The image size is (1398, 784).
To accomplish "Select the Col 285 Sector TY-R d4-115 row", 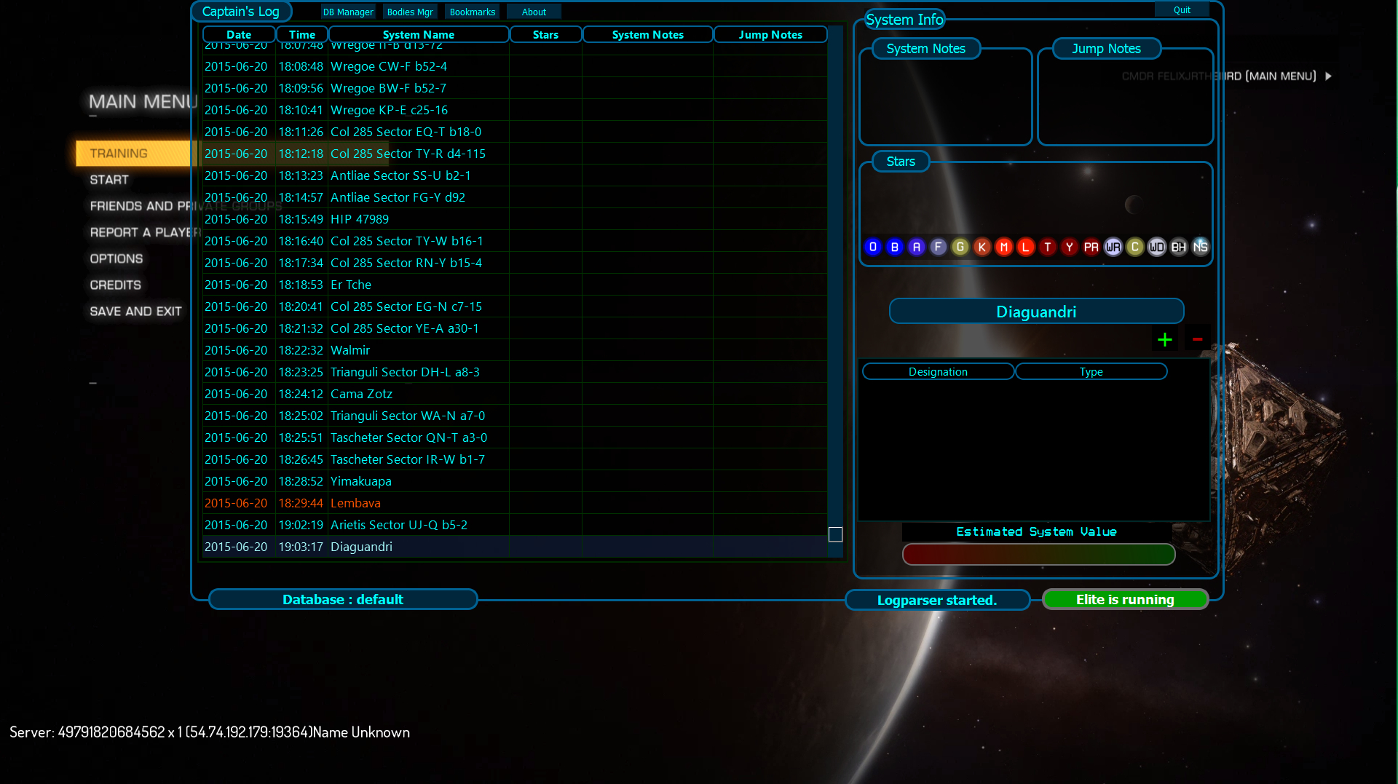I will click(x=515, y=154).
